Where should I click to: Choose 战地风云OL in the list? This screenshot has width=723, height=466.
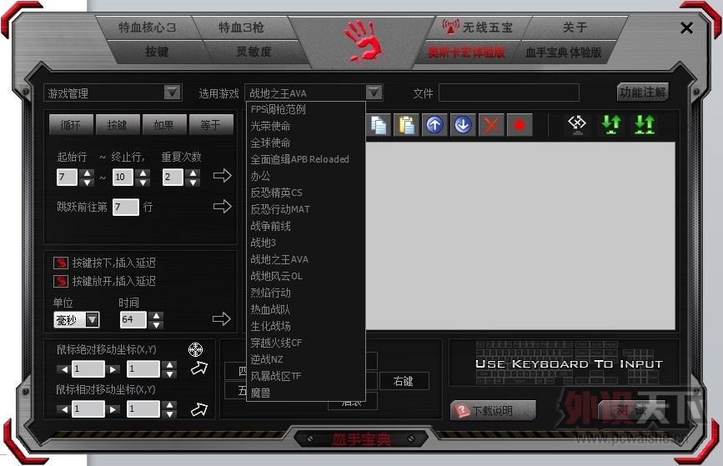click(306, 276)
